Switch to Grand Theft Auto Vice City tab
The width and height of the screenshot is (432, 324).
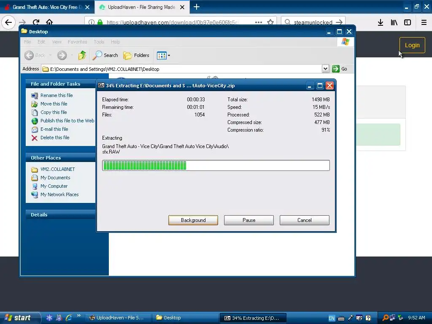point(47,7)
